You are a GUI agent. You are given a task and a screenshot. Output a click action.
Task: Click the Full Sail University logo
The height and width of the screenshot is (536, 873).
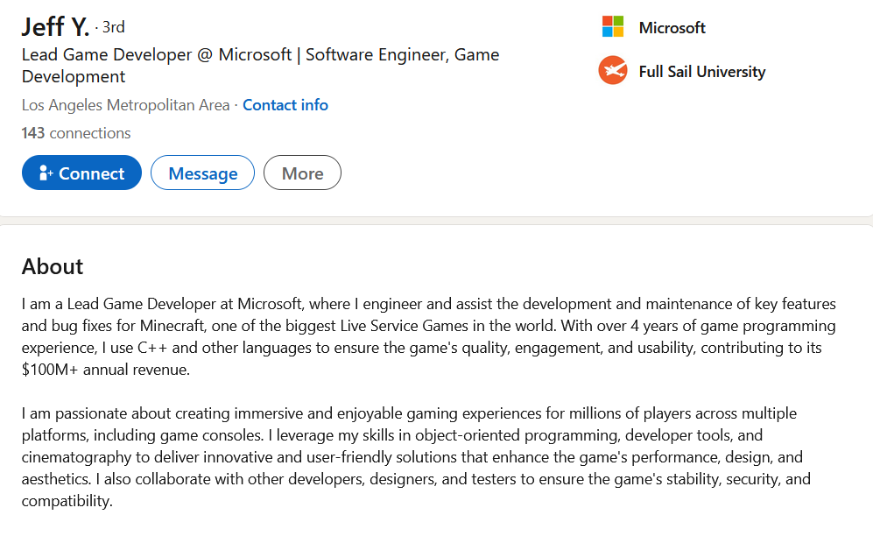[613, 71]
